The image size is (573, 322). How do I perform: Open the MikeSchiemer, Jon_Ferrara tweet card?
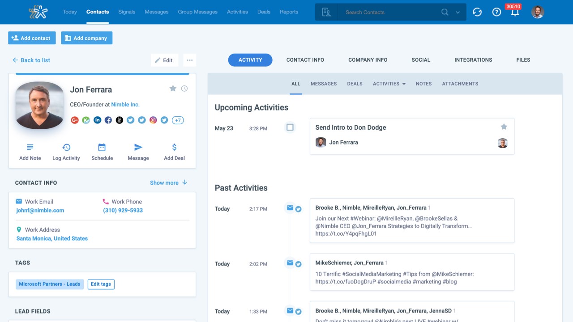click(412, 272)
